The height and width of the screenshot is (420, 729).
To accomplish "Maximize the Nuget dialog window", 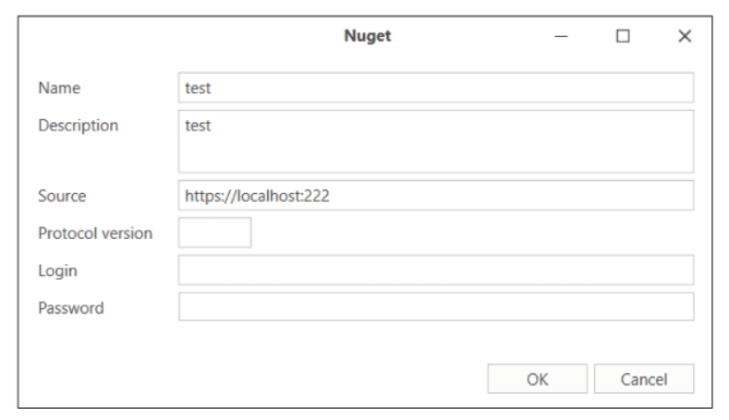I will point(623,36).
